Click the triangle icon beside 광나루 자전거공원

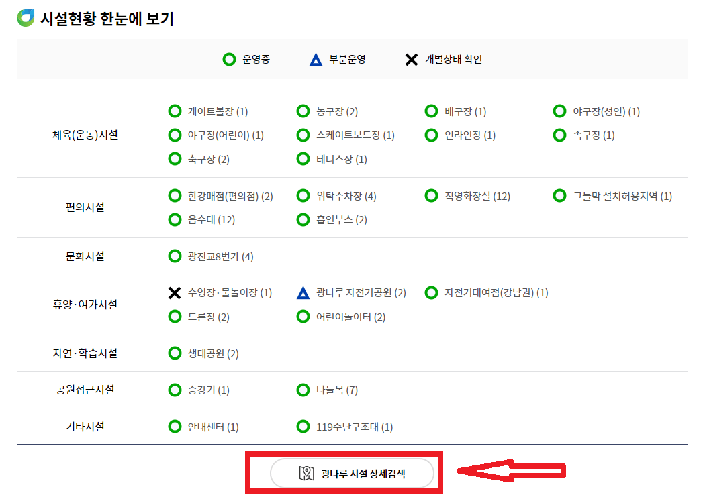302,293
